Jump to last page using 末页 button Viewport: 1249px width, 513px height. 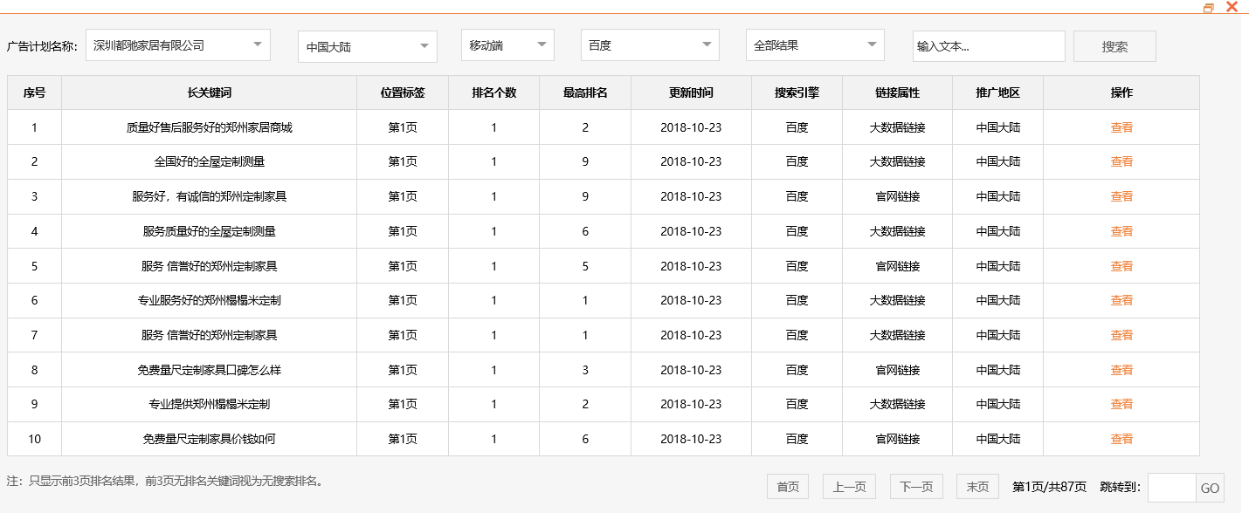(976, 487)
